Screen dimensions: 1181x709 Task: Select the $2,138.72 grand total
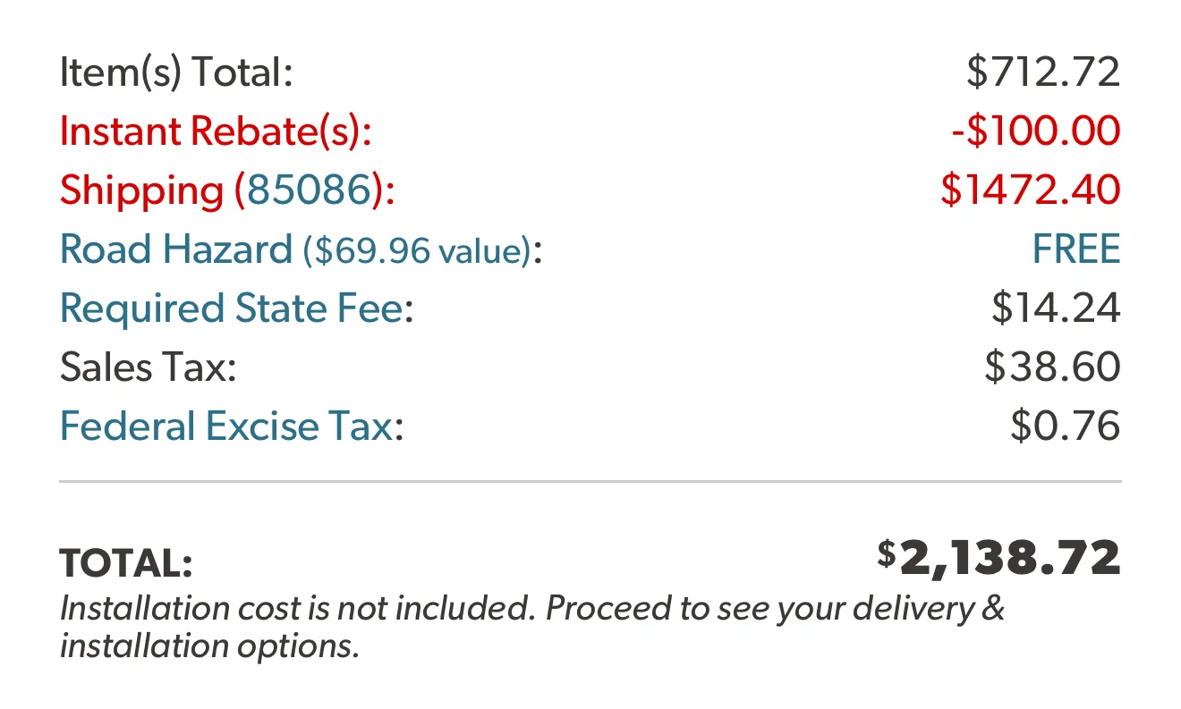click(999, 558)
